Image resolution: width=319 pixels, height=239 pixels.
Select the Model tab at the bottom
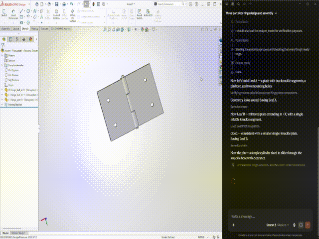point(5,233)
